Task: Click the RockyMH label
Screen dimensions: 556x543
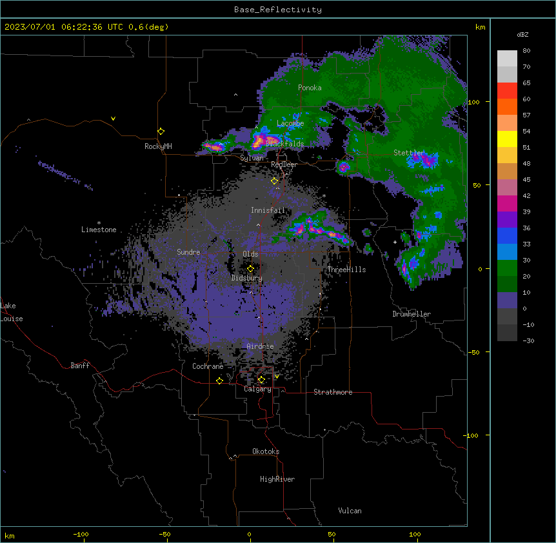Action: 158,146
